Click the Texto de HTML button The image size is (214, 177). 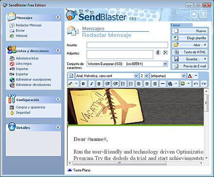[x=190, y=52]
